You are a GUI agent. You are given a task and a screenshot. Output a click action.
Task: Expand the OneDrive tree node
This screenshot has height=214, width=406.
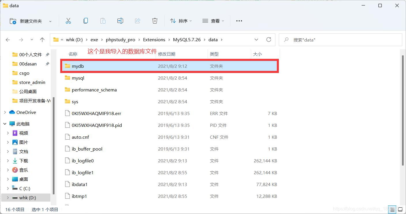(5, 112)
